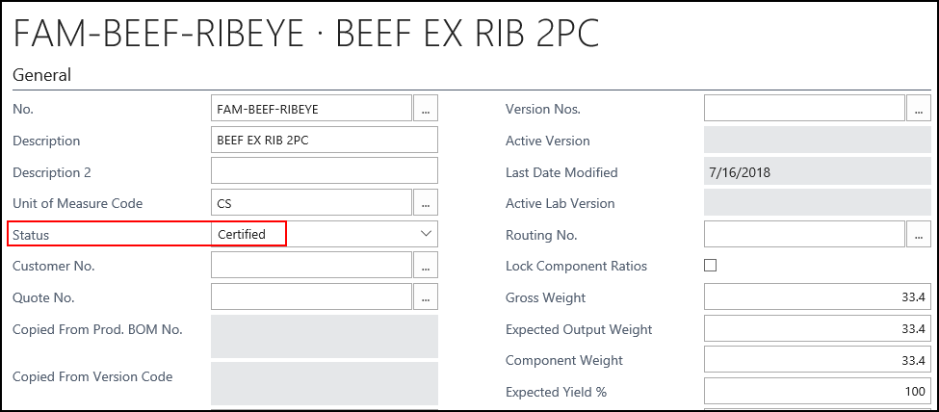Focus the empty Description 2 field

[x=324, y=171]
